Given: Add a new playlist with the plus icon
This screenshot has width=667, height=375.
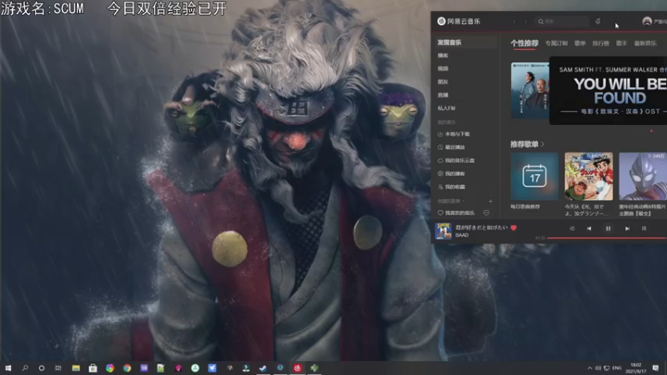Looking at the screenshot, I should [x=490, y=201].
